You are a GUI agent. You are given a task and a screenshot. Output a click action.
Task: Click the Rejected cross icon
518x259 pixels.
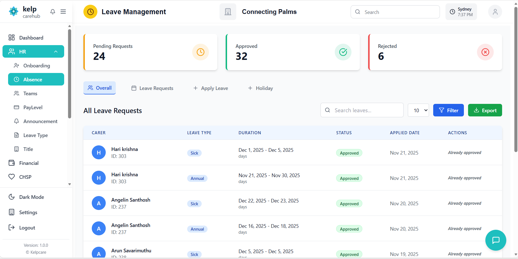(x=485, y=52)
